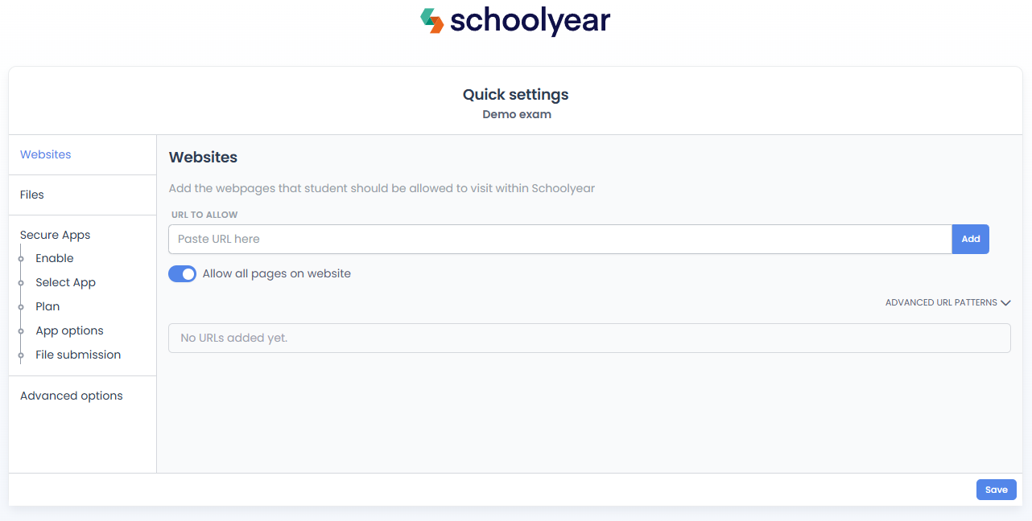Open the Secure Apps section

click(56, 235)
